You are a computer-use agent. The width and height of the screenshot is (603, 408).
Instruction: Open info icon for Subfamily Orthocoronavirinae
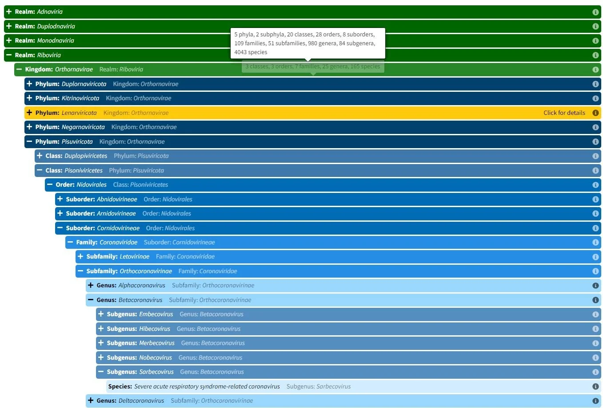[595, 271]
